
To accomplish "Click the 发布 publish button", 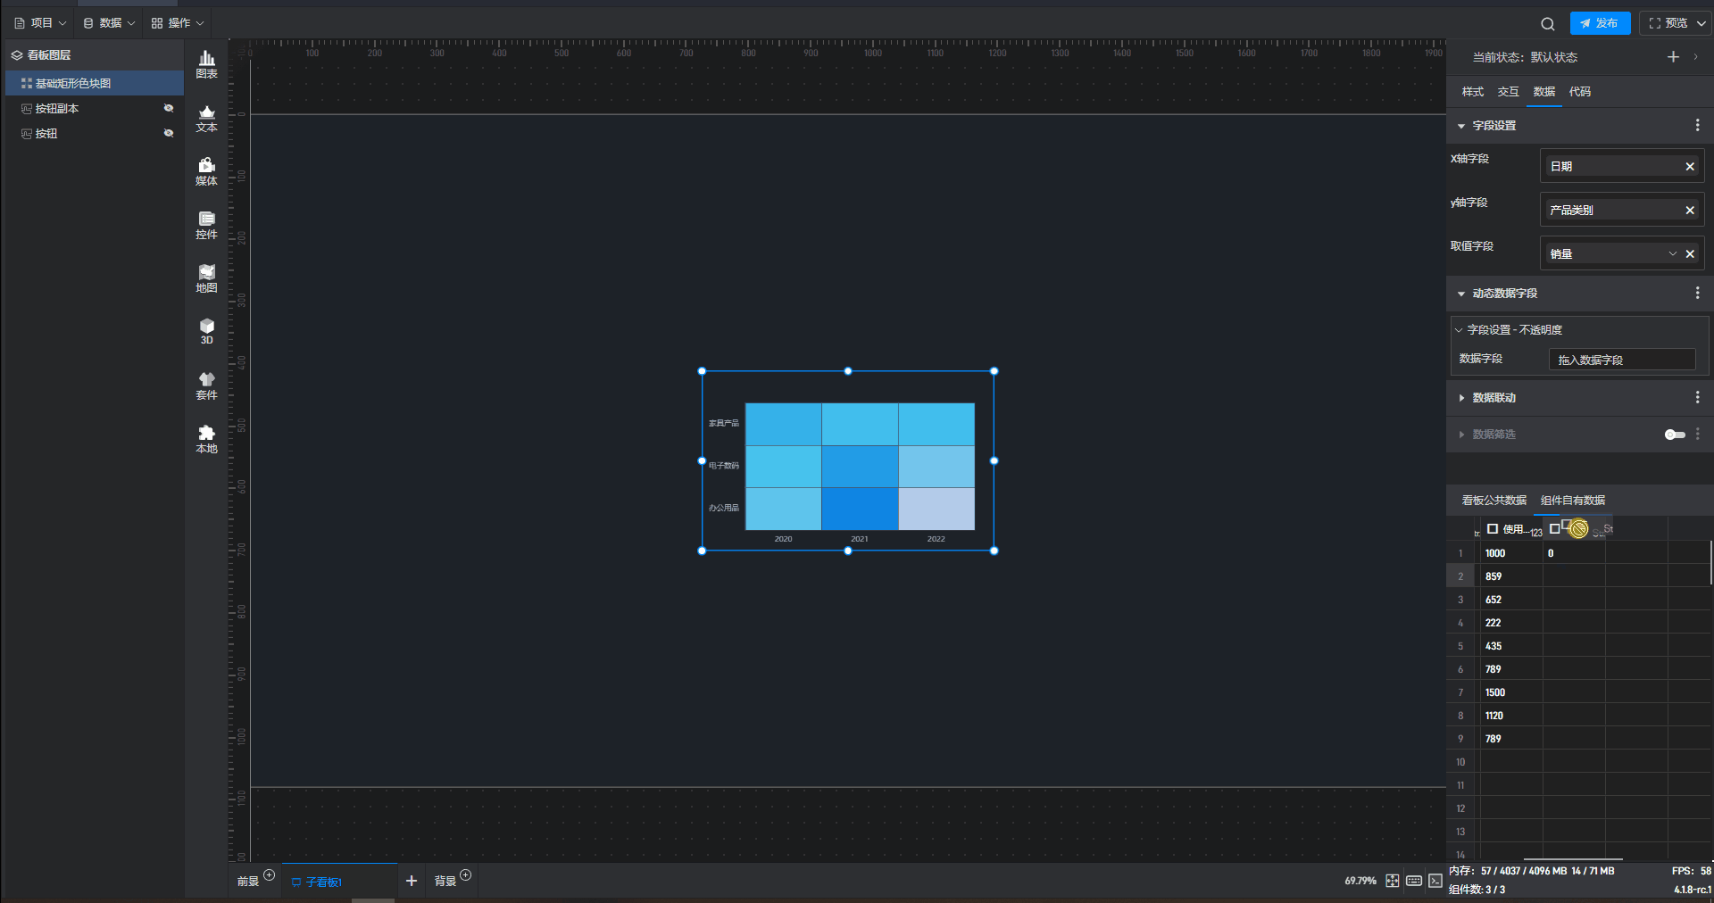I will click(1600, 23).
